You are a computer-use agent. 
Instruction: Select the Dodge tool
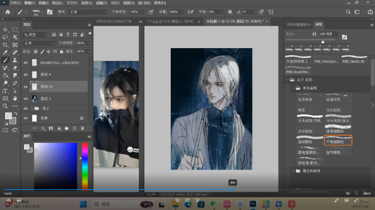point(5,83)
